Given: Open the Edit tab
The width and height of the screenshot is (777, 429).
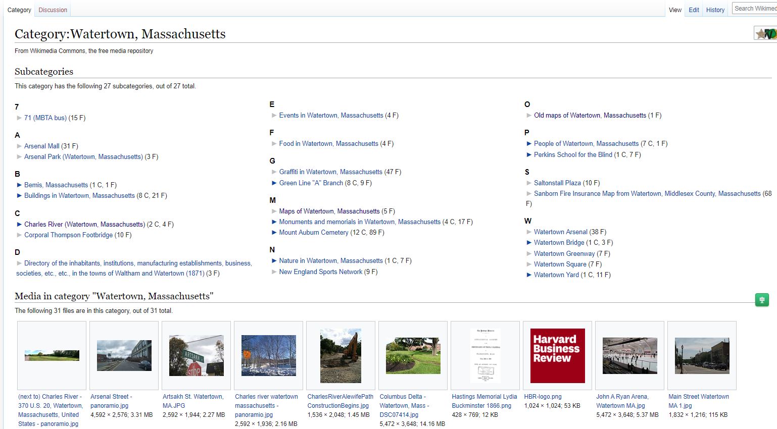Looking at the screenshot, I should click(x=694, y=10).
